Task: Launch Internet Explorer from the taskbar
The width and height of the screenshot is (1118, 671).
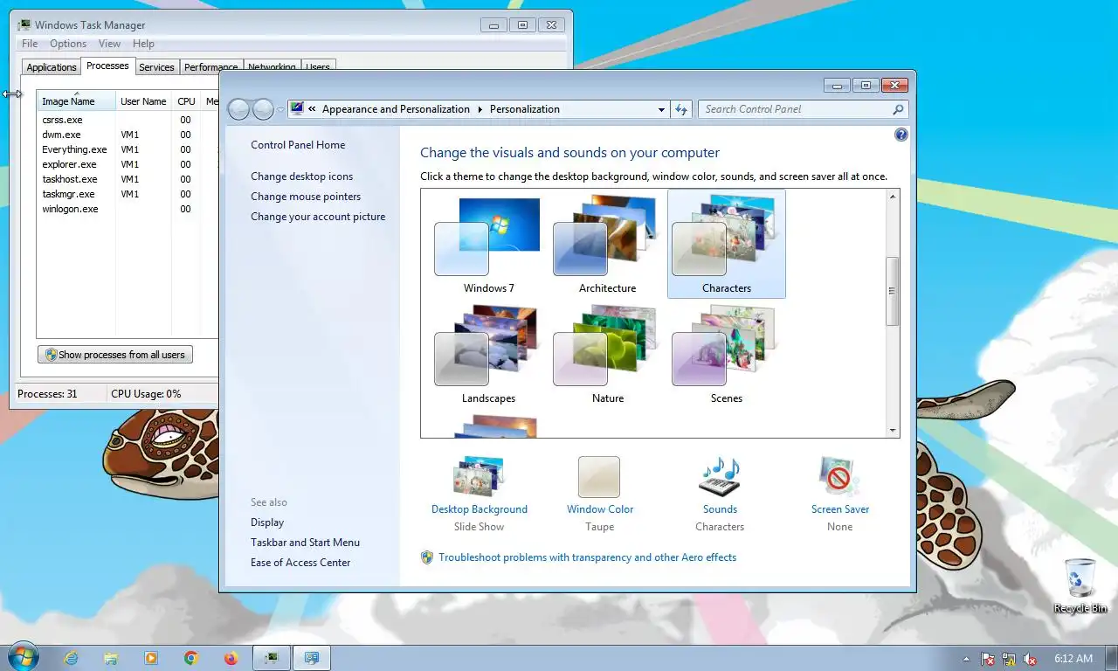Action: click(x=71, y=658)
